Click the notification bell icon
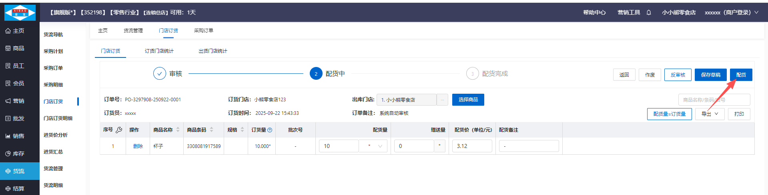Viewport: 768px width, 195px height. coord(648,13)
